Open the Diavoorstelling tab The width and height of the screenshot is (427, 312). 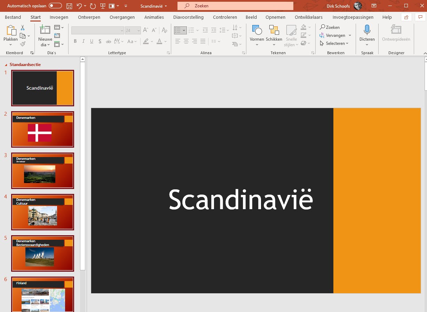coord(188,17)
